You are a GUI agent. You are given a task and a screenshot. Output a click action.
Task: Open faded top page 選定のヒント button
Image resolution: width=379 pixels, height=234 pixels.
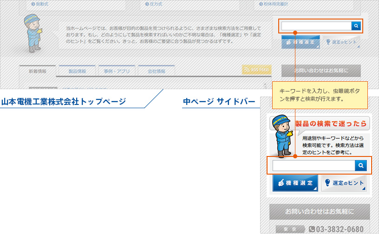341,42
